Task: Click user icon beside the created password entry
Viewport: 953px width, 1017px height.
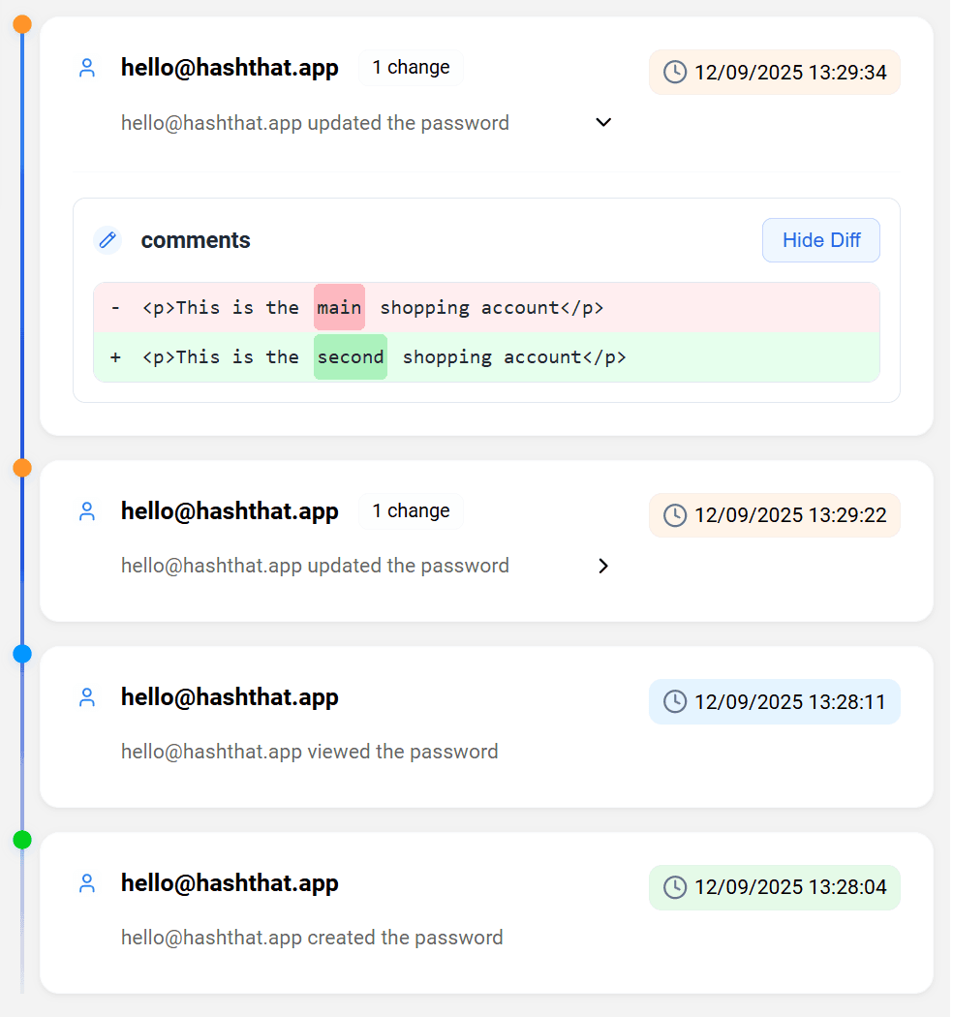Action: pyautogui.click(x=87, y=883)
